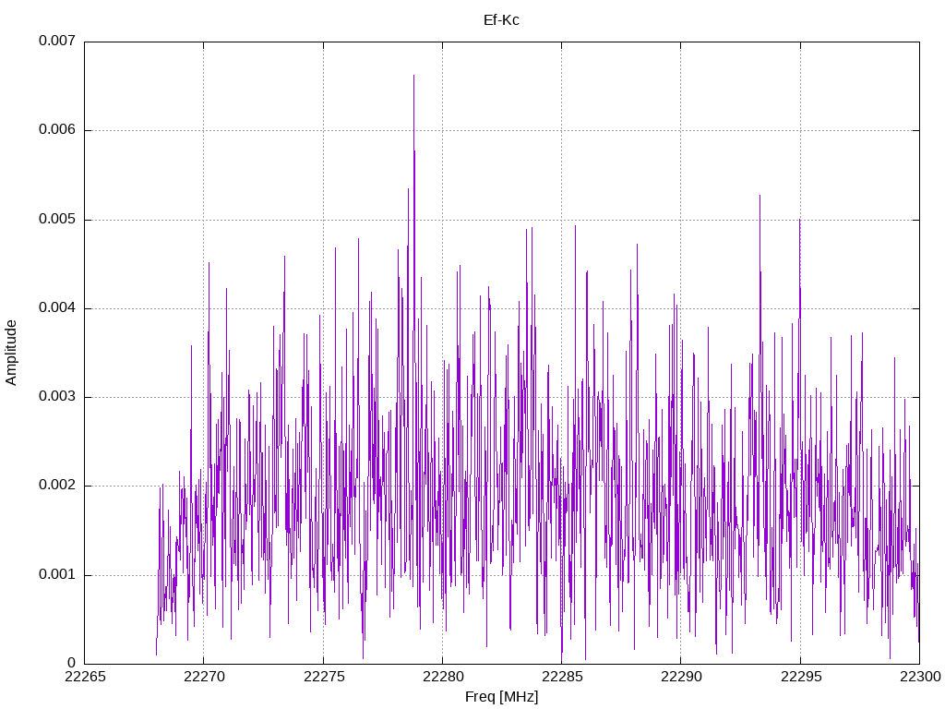Click the x-axis tick label 22290
The width and height of the screenshot is (945, 709).
(681, 677)
